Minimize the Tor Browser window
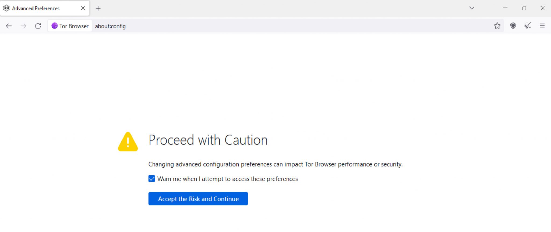This screenshot has height=232, width=551. coord(505,8)
